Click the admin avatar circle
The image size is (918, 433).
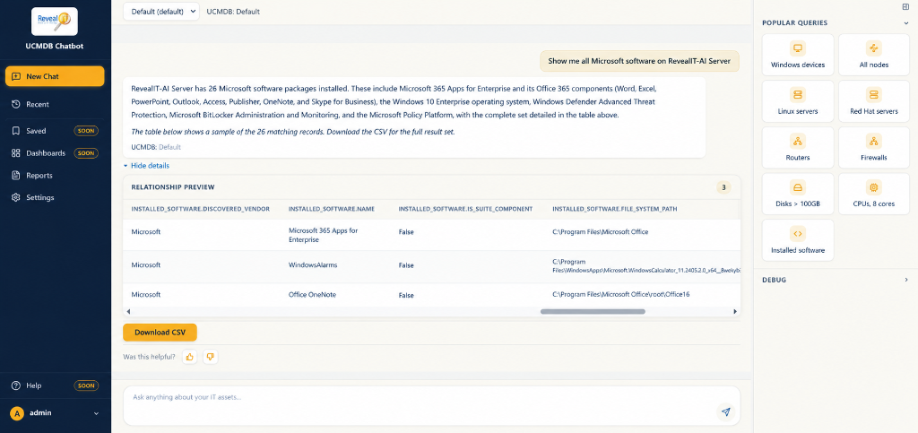[x=17, y=413]
